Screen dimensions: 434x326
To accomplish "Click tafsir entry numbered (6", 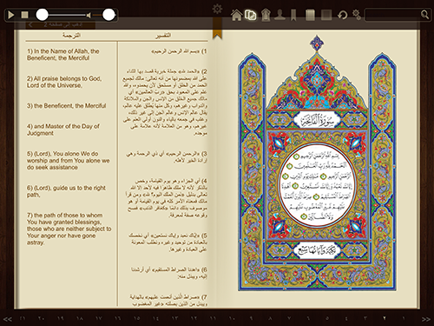I will [169, 273].
